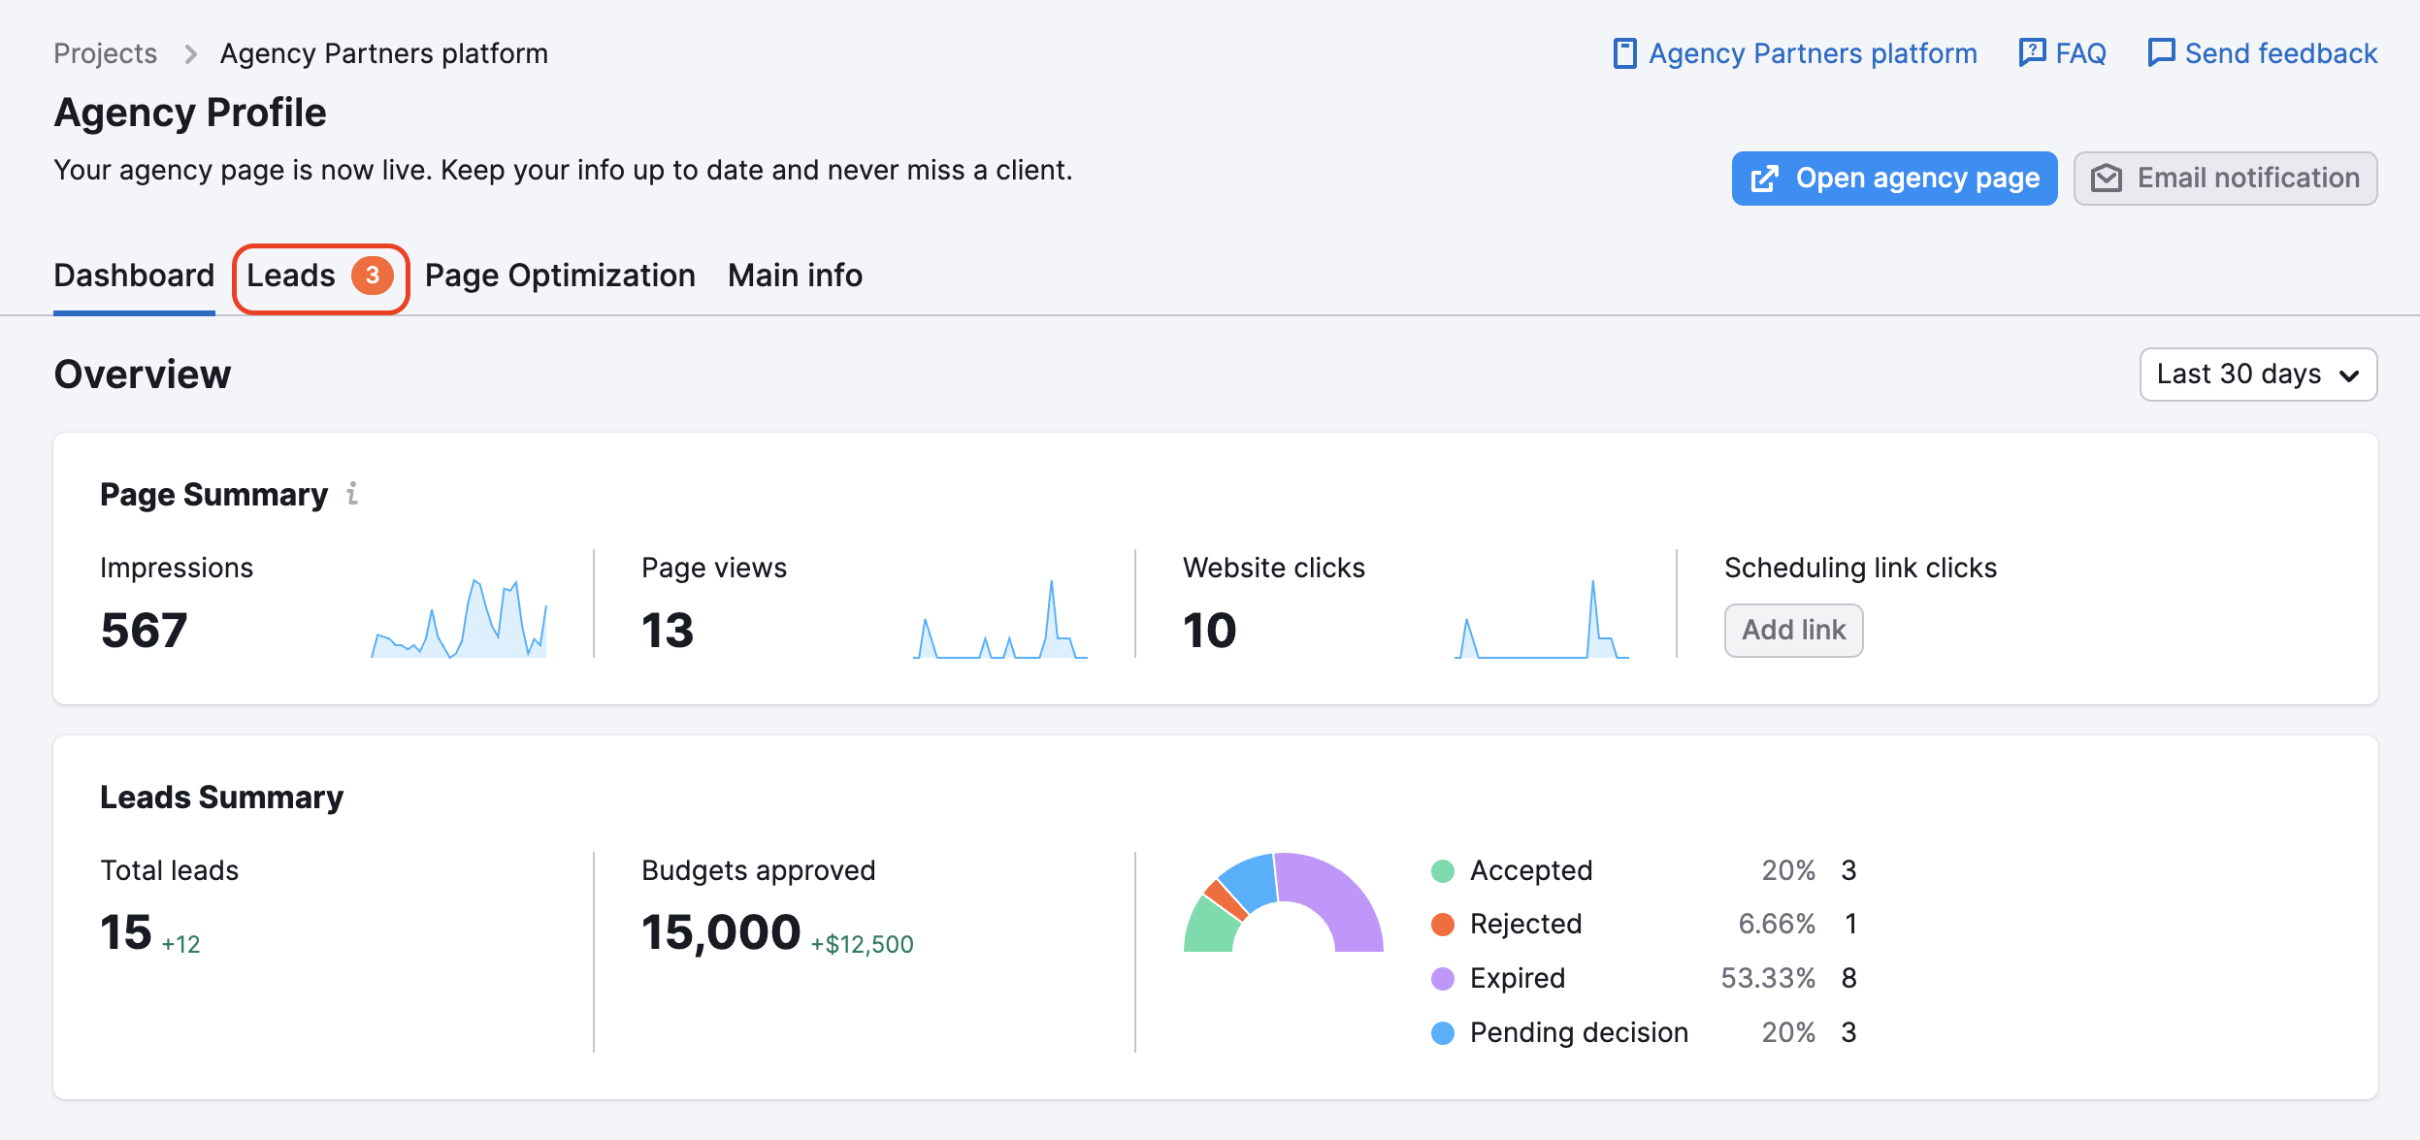The width and height of the screenshot is (2420, 1140).
Task: Click the Pending decision legend label
Action: coord(1579,1033)
